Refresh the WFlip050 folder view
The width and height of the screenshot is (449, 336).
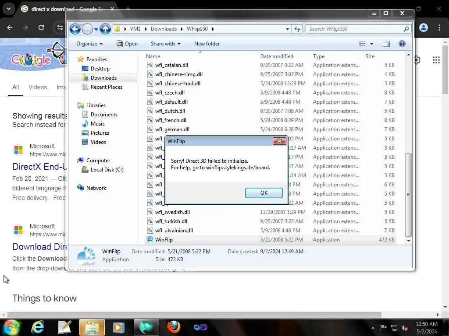[297, 29]
